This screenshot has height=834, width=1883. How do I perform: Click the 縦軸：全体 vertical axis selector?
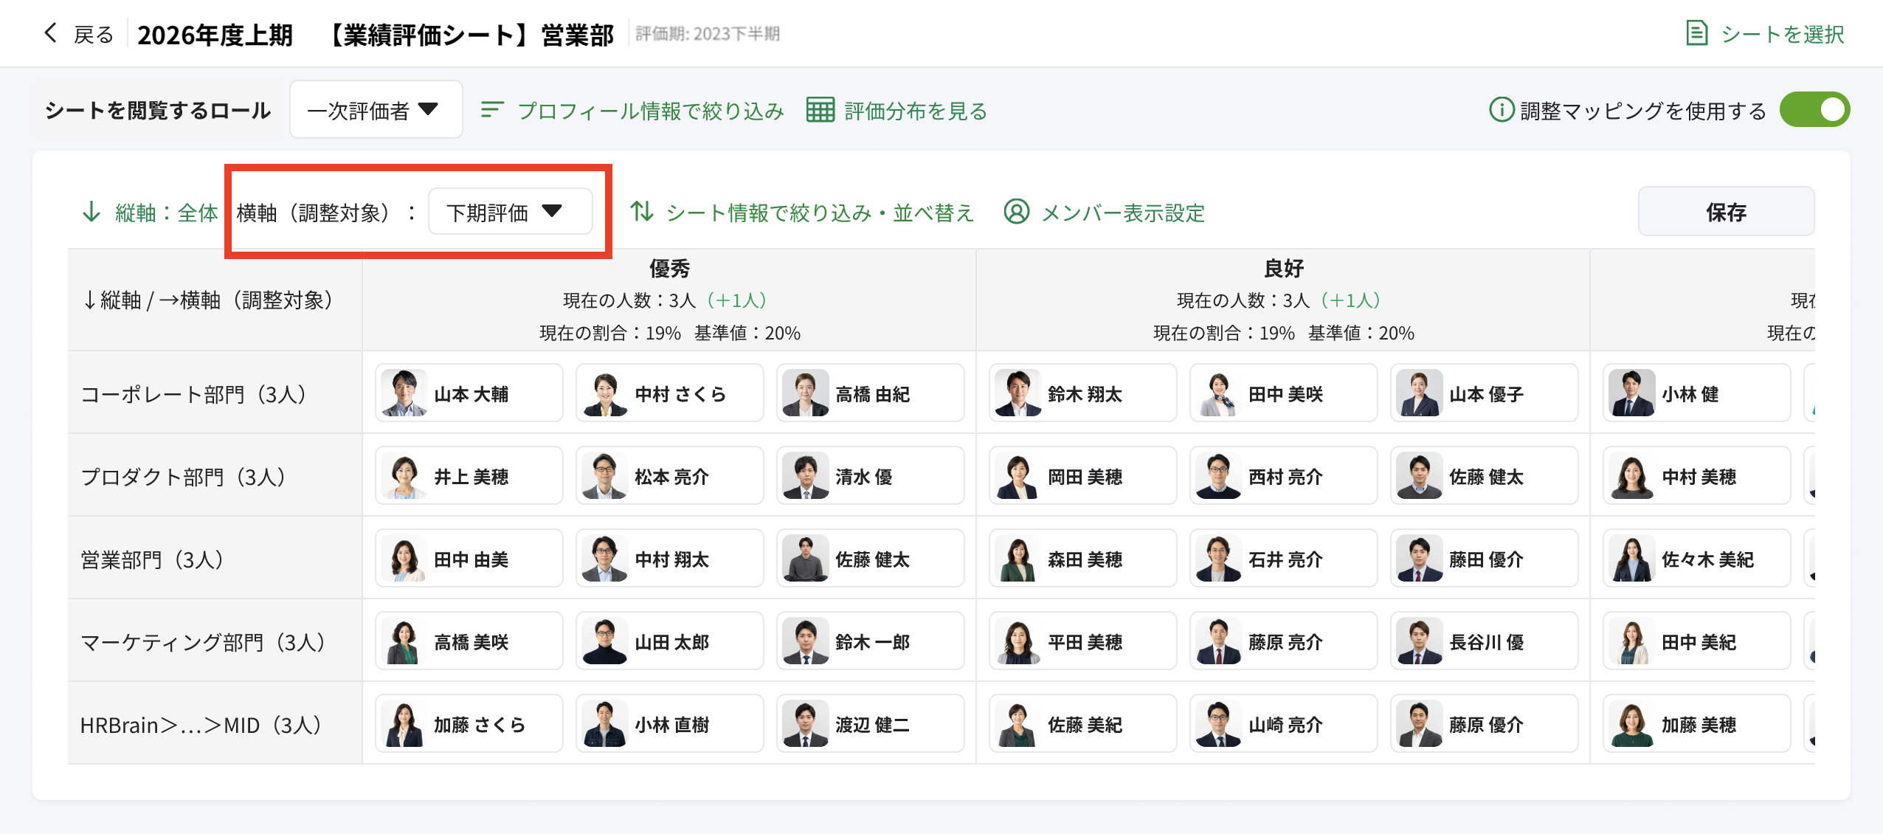click(166, 213)
